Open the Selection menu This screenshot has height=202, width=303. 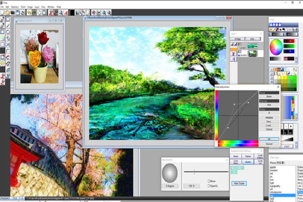pyautogui.click(x=15, y=7)
